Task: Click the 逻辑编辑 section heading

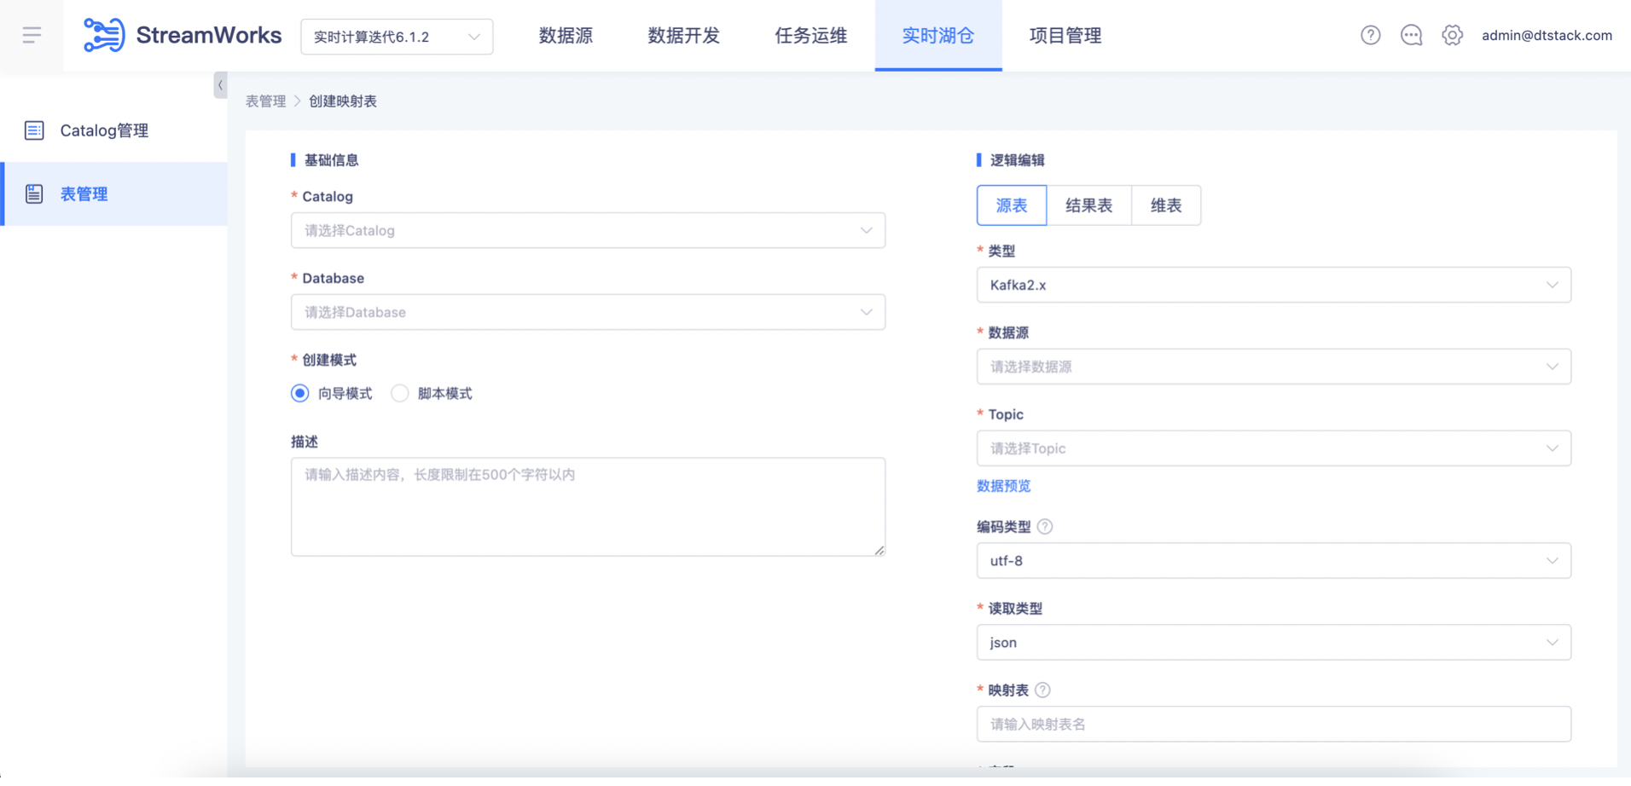Action: click(1017, 160)
